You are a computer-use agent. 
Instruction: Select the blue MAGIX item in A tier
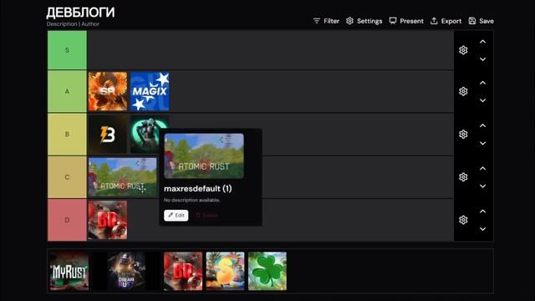click(x=150, y=91)
